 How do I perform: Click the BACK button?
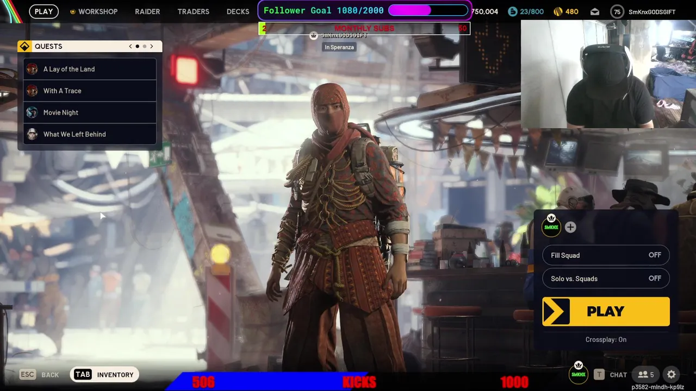[50, 375]
